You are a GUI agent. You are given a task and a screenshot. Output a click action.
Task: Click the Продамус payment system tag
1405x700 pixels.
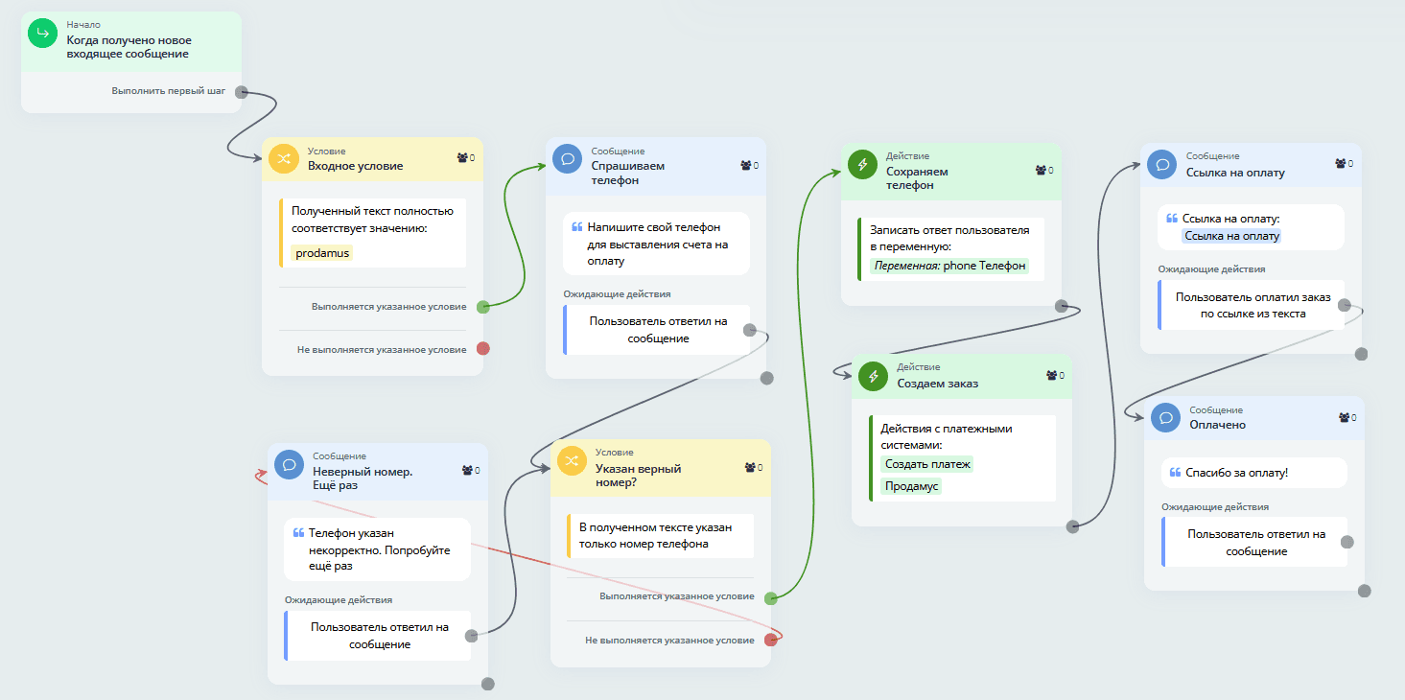tap(911, 486)
